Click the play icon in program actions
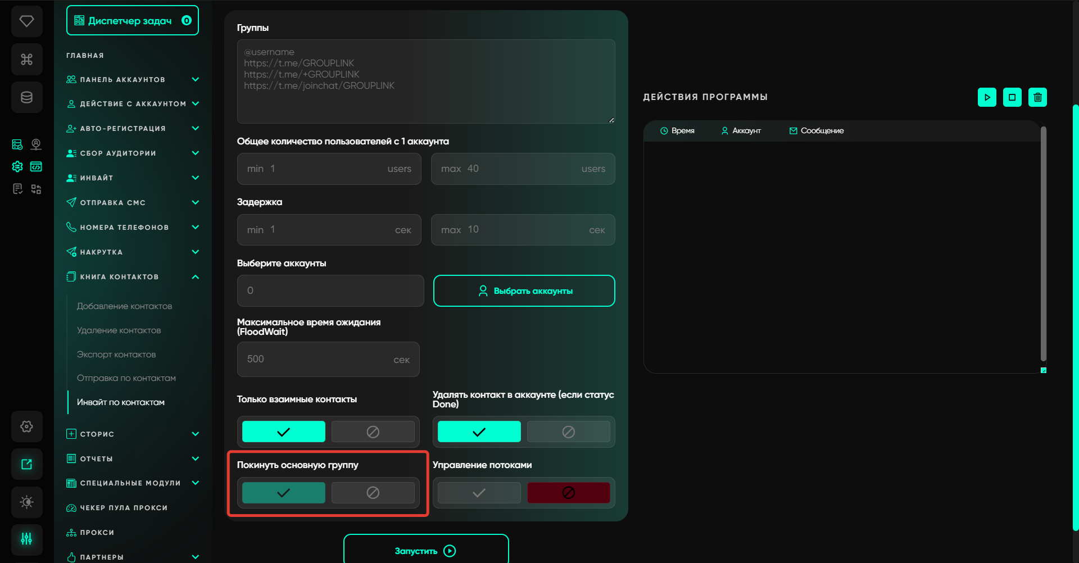This screenshot has height=563, width=1079. (x=987, y=97)
